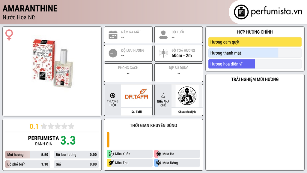
Task: Click the clock icon for Độ lưu hương
Action: tap(113, 53)
